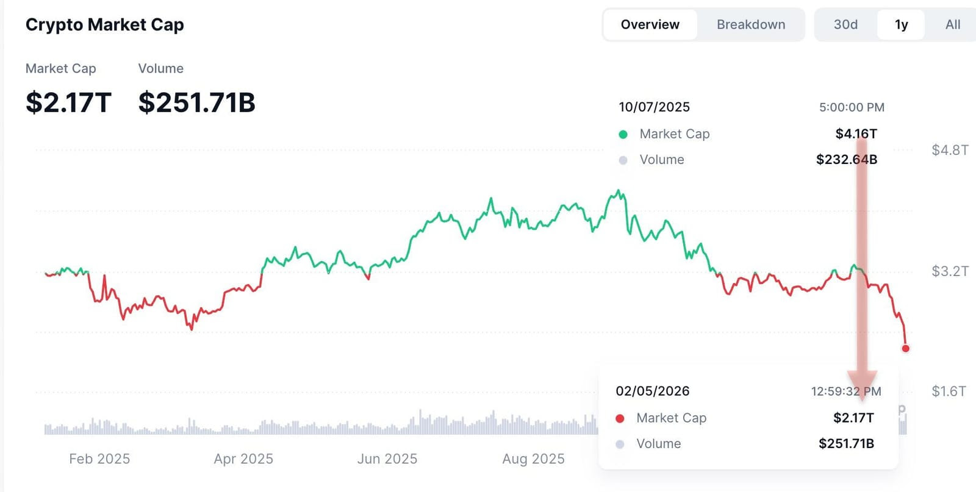Select the 30d time range
Viewport: 976px width, 492px height.
(845, 25)
